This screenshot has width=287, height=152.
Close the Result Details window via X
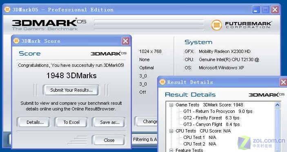coord(283,82)
